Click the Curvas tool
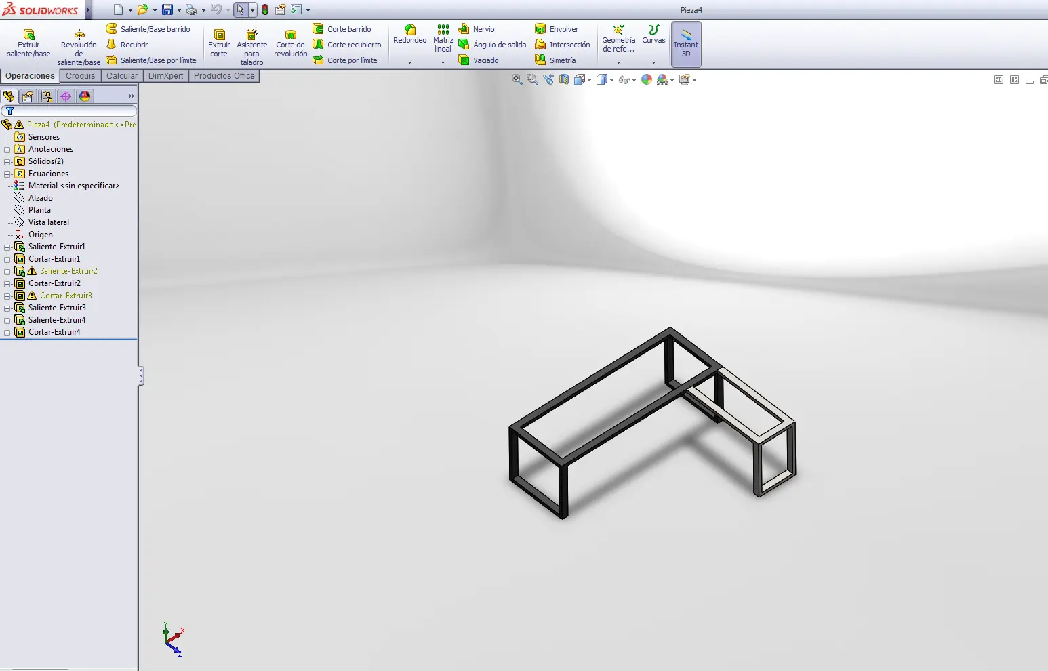 point(653,35)
